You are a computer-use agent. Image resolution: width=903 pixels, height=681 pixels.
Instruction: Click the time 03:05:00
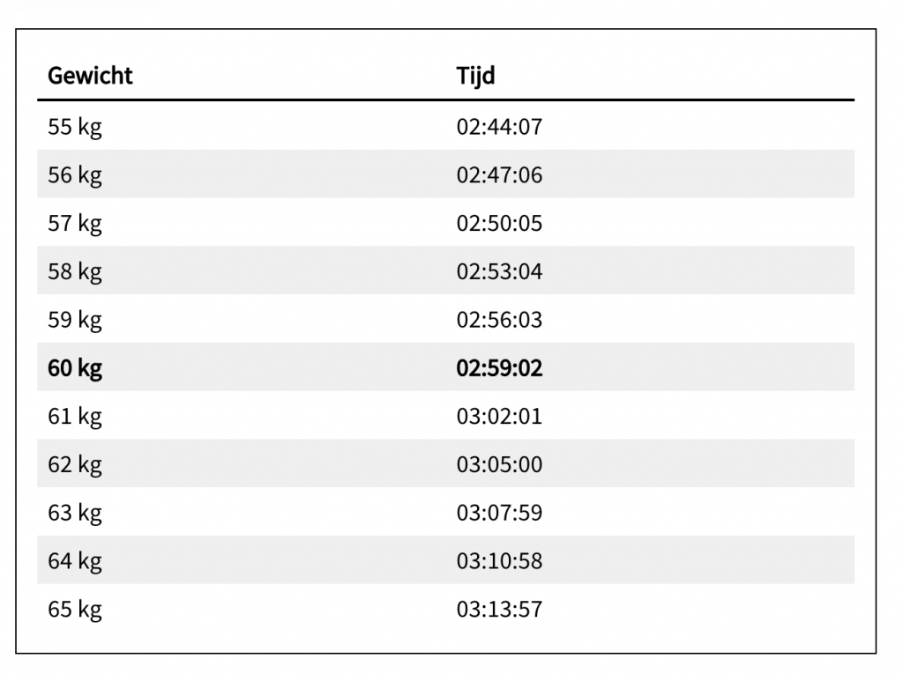coord(498,464)
